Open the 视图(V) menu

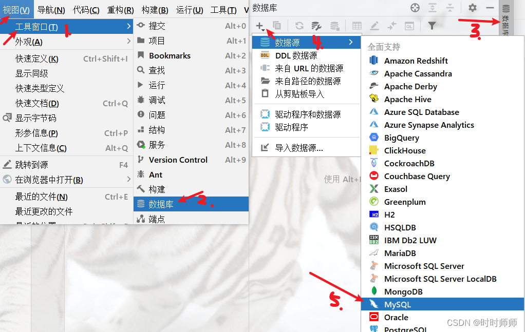(16, 10)
